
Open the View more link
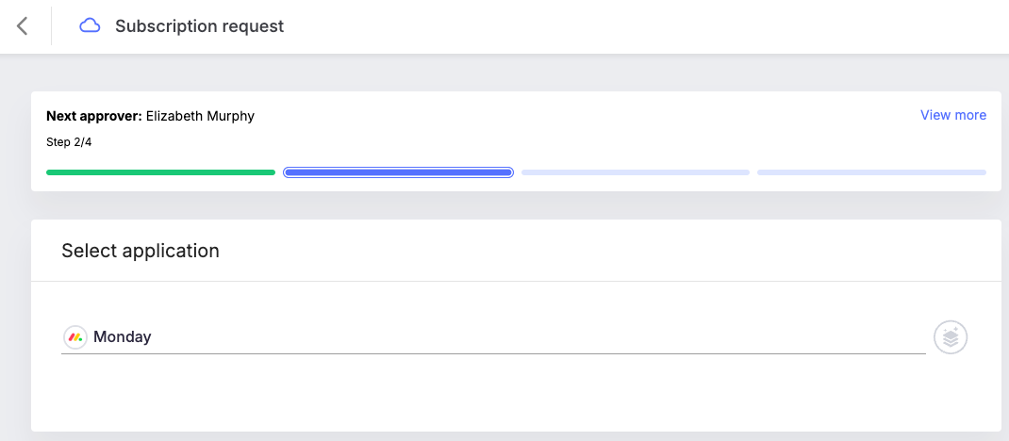coord(953,115)
